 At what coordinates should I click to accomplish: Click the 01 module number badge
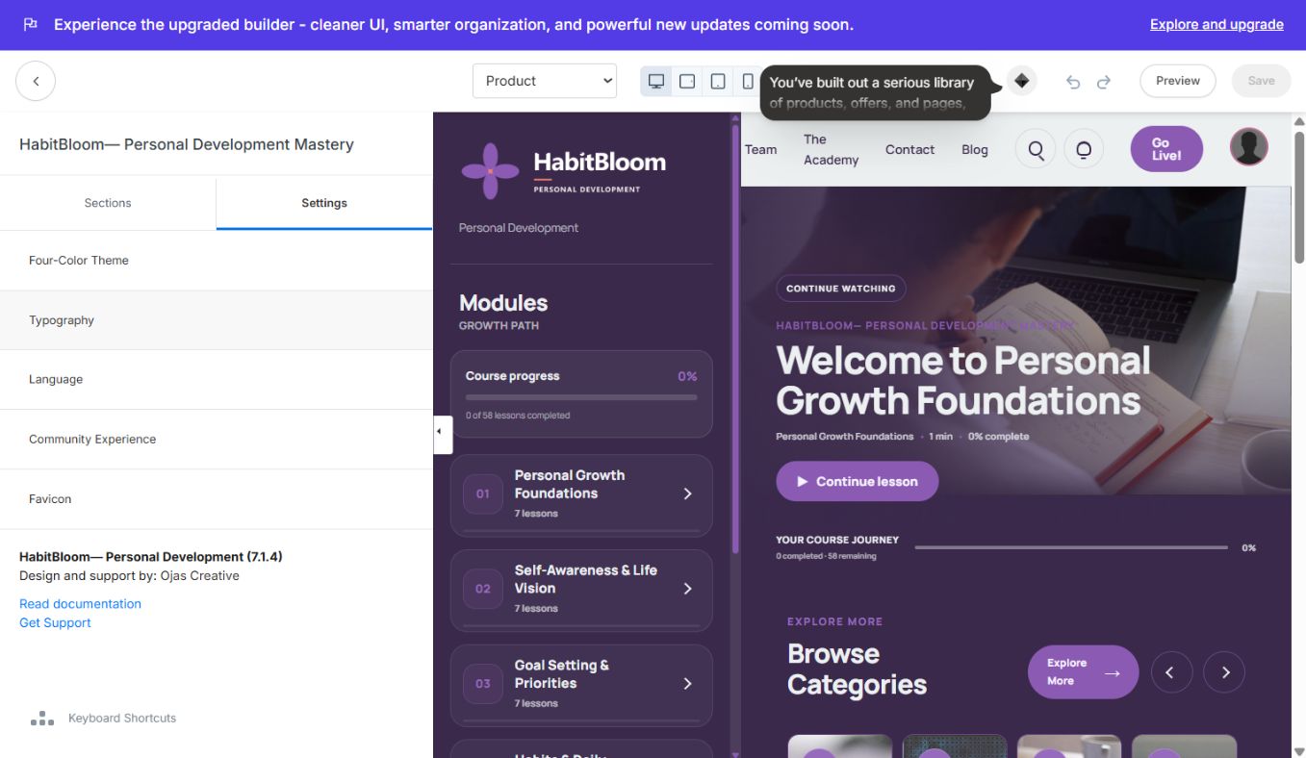482,493
